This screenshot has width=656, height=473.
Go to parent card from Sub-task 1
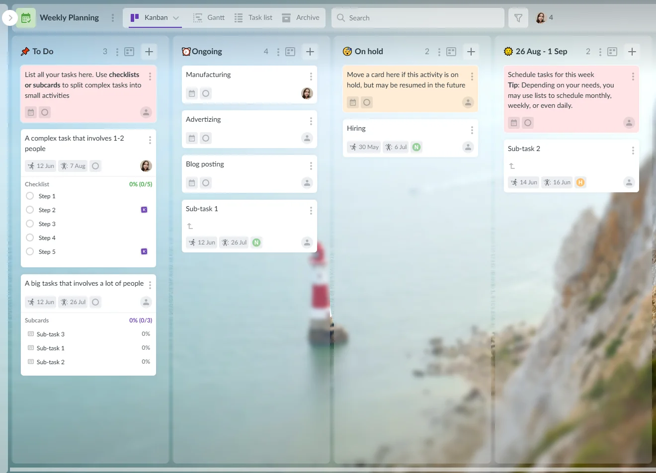point(190,226)
